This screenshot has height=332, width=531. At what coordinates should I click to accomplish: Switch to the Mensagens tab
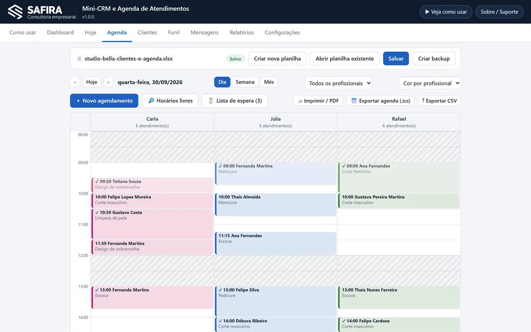(x=204, y=32)
